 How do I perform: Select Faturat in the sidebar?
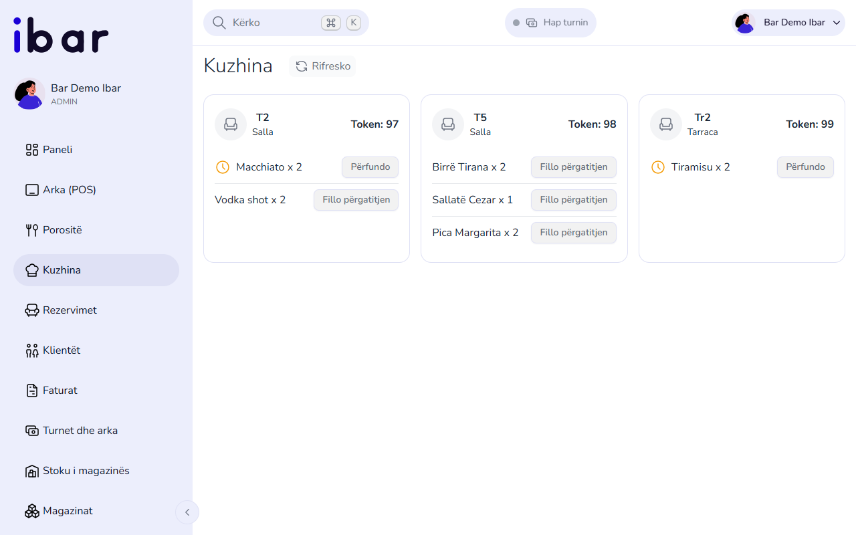[x=96, y=391]
